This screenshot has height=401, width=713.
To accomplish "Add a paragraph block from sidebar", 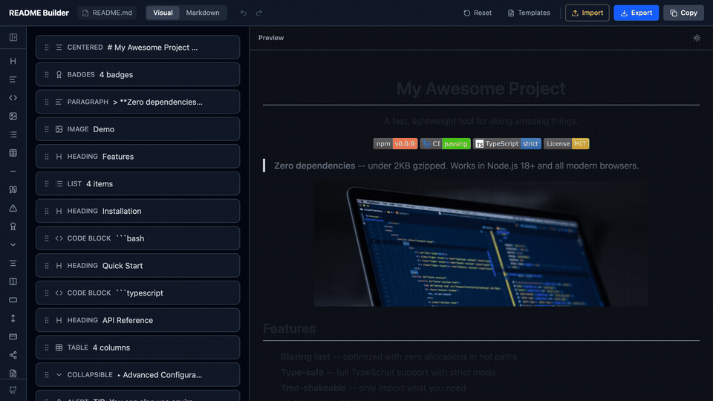I will coord(13,79).
